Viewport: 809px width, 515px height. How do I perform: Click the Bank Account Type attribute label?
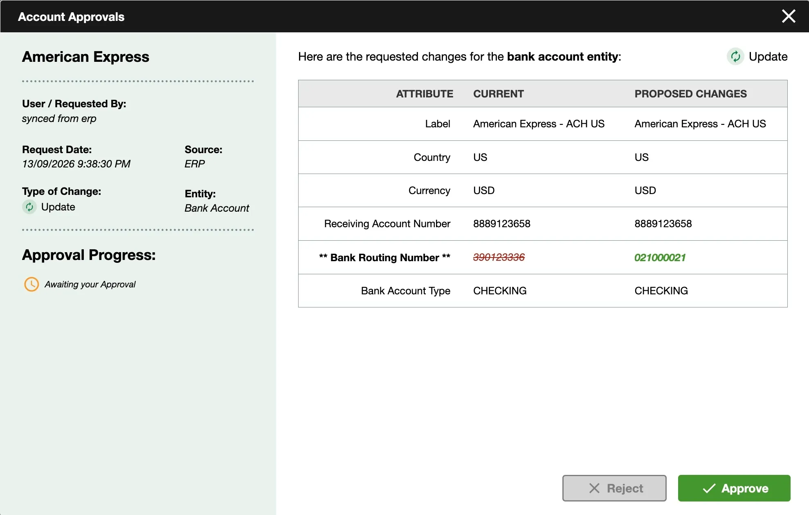(405, 291)
